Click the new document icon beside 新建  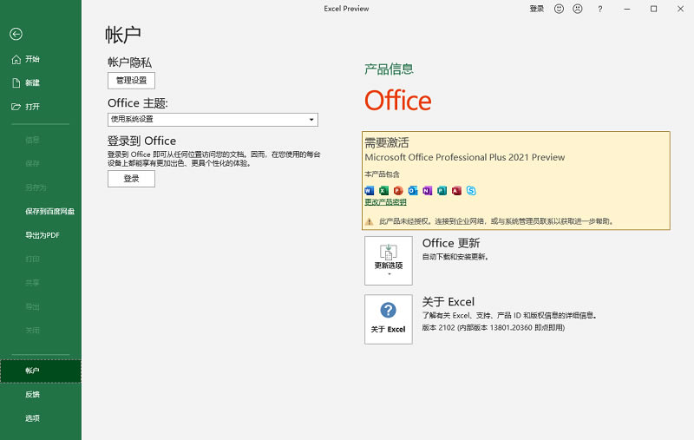click(x=16, y=82)
